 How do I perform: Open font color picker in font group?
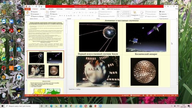[x=79, y=16]
